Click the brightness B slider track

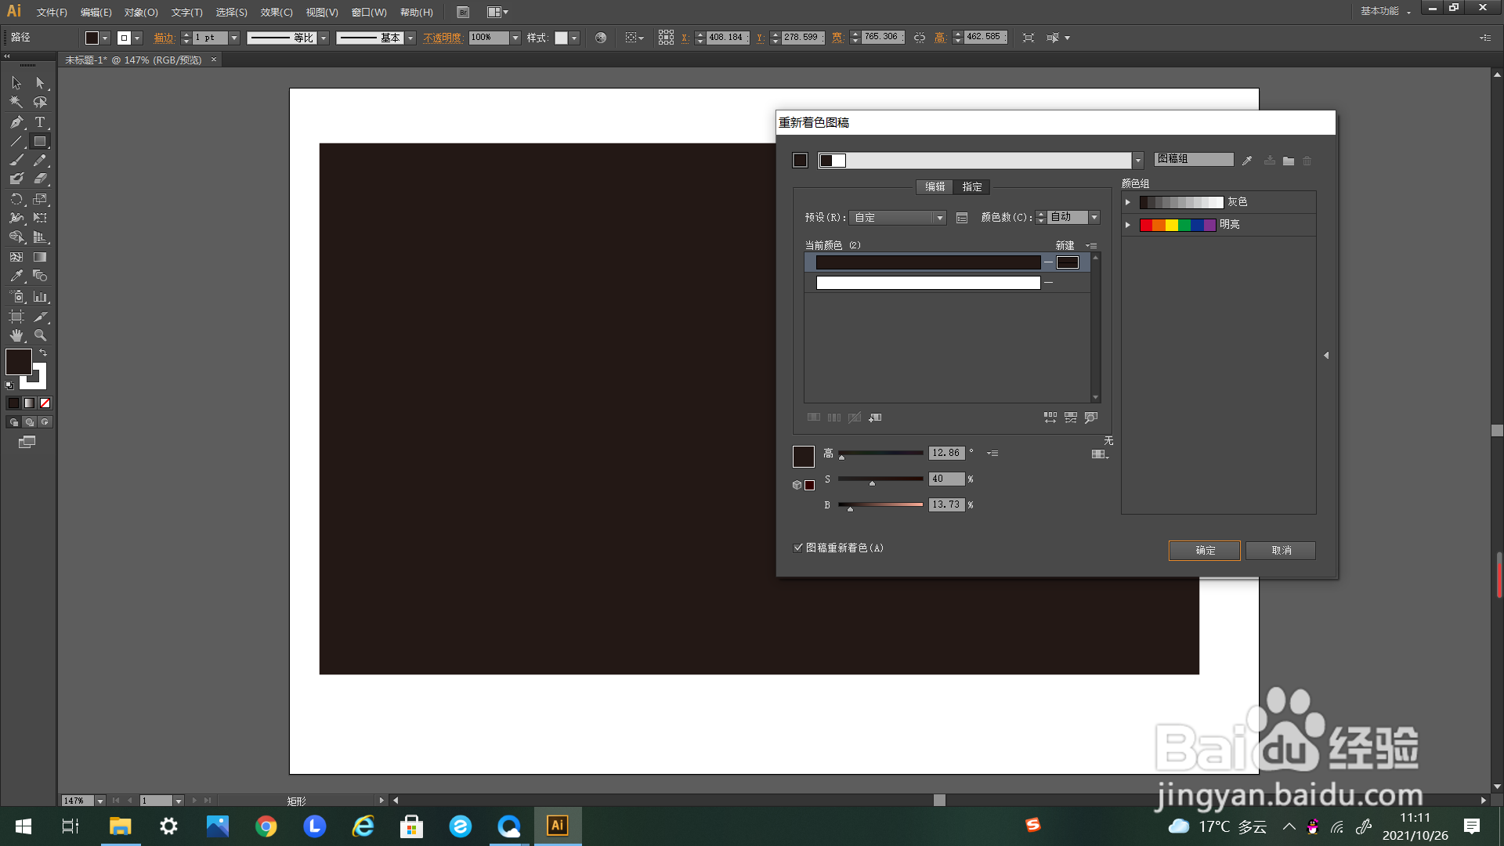[880, 504]
